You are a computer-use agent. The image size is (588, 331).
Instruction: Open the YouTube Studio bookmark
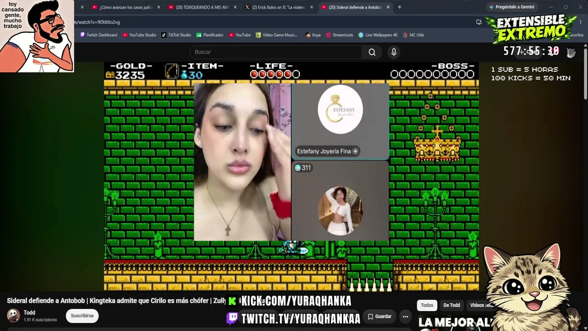[139, 35]
